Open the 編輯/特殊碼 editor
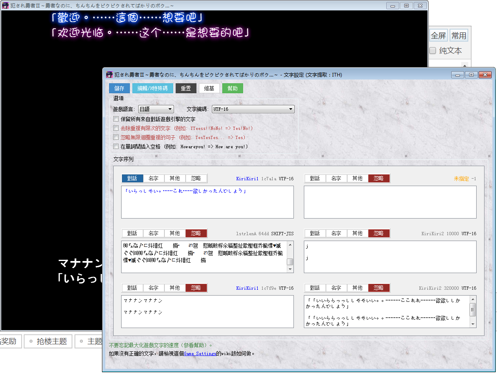Viewport: 497px width, 373px height. pyautogui.click(x=152, y=88)
